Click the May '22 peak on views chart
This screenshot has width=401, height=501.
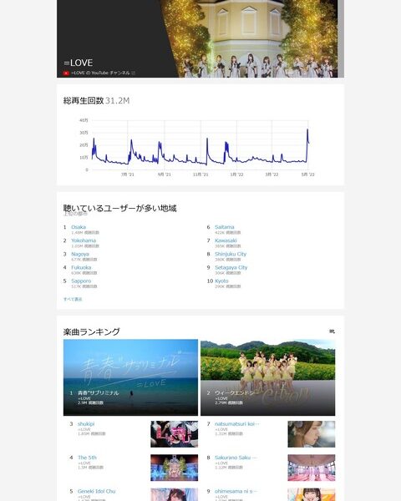[x=307, y=129]
